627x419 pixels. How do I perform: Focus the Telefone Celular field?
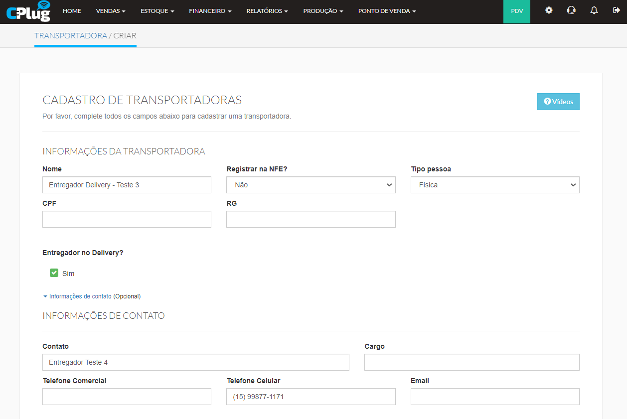311,397
